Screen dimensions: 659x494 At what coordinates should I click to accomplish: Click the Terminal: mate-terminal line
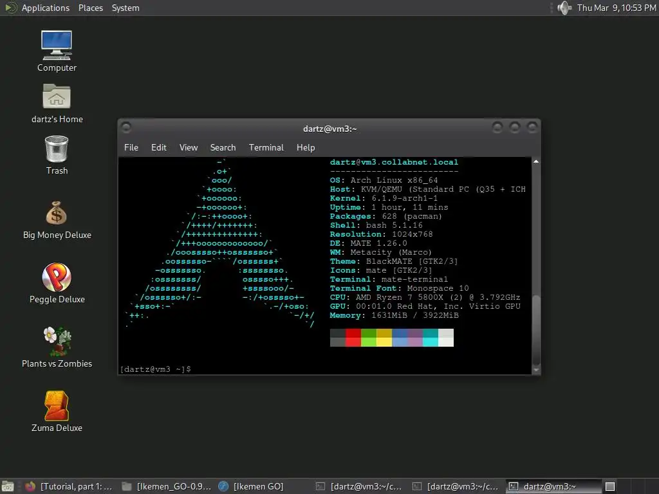pyautogui.click(x=389, y=279)
